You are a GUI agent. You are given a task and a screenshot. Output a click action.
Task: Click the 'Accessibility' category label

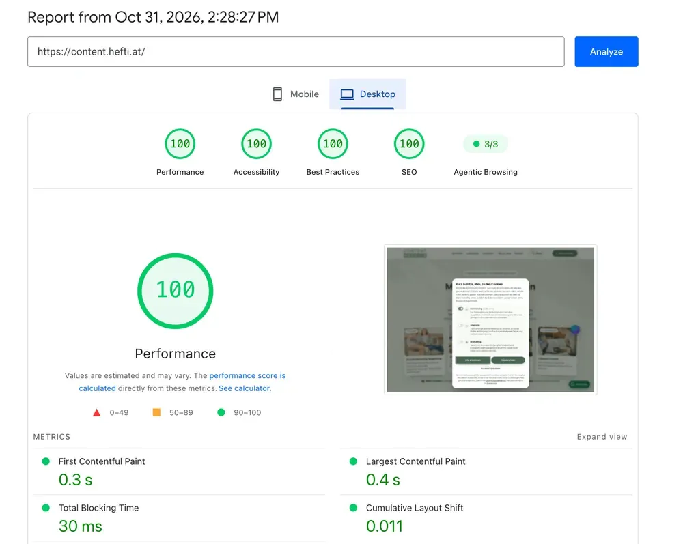tap(256, 172)
